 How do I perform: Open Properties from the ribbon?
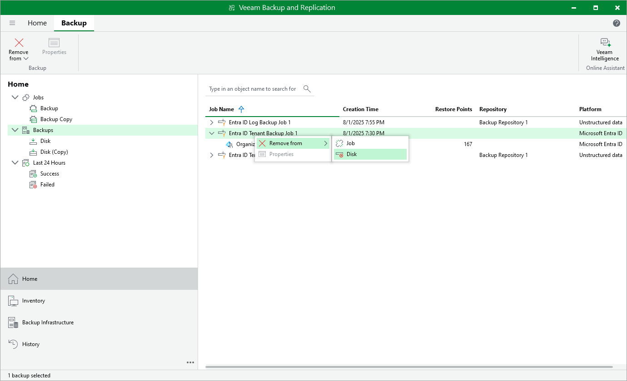(x=54, y=46)
